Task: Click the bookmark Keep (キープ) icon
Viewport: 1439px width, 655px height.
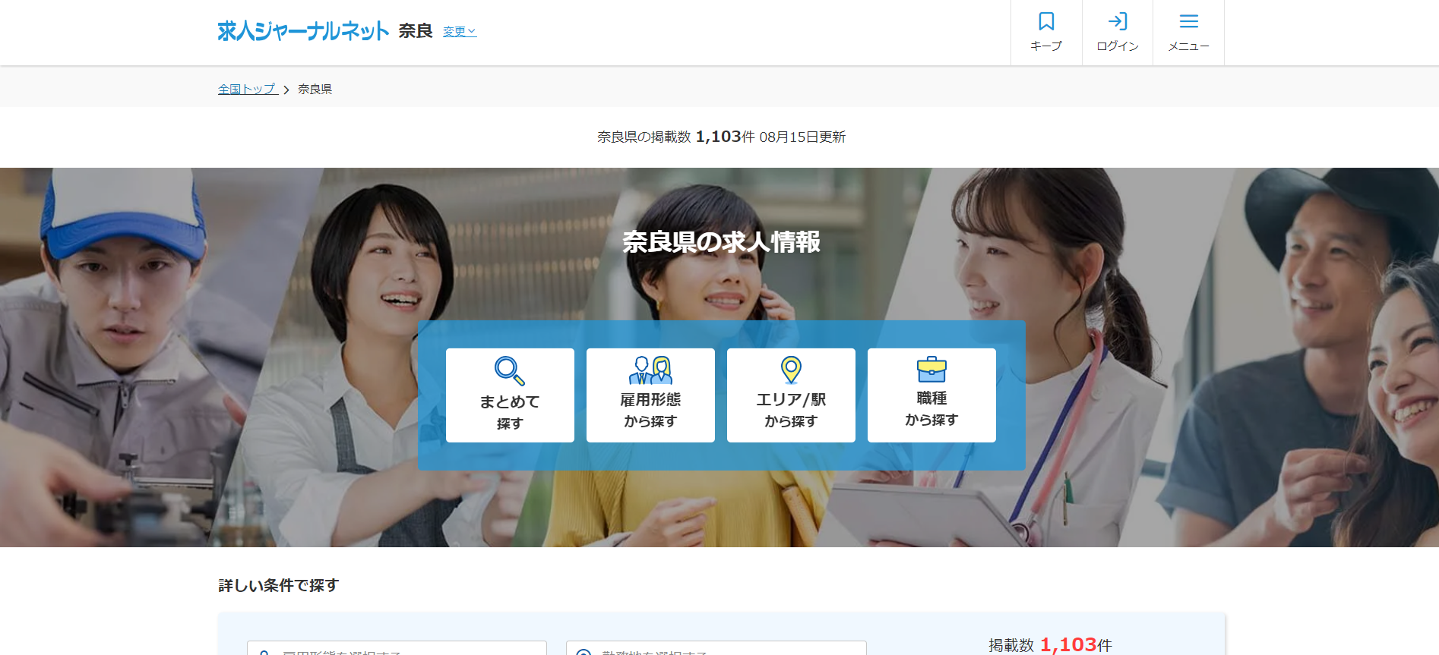Action: (1046, 21)
